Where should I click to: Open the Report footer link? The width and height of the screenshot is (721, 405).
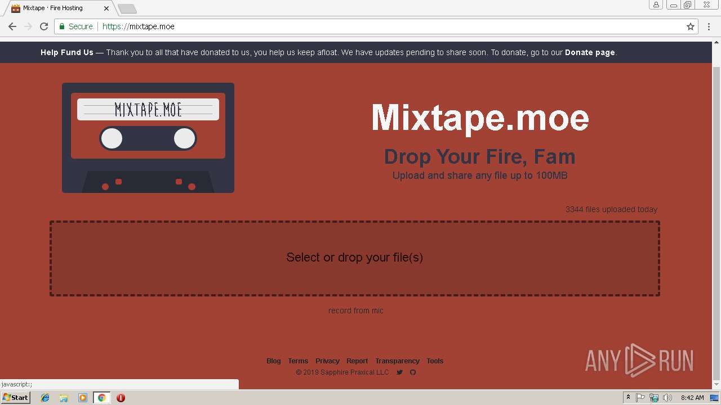point(357,361)
